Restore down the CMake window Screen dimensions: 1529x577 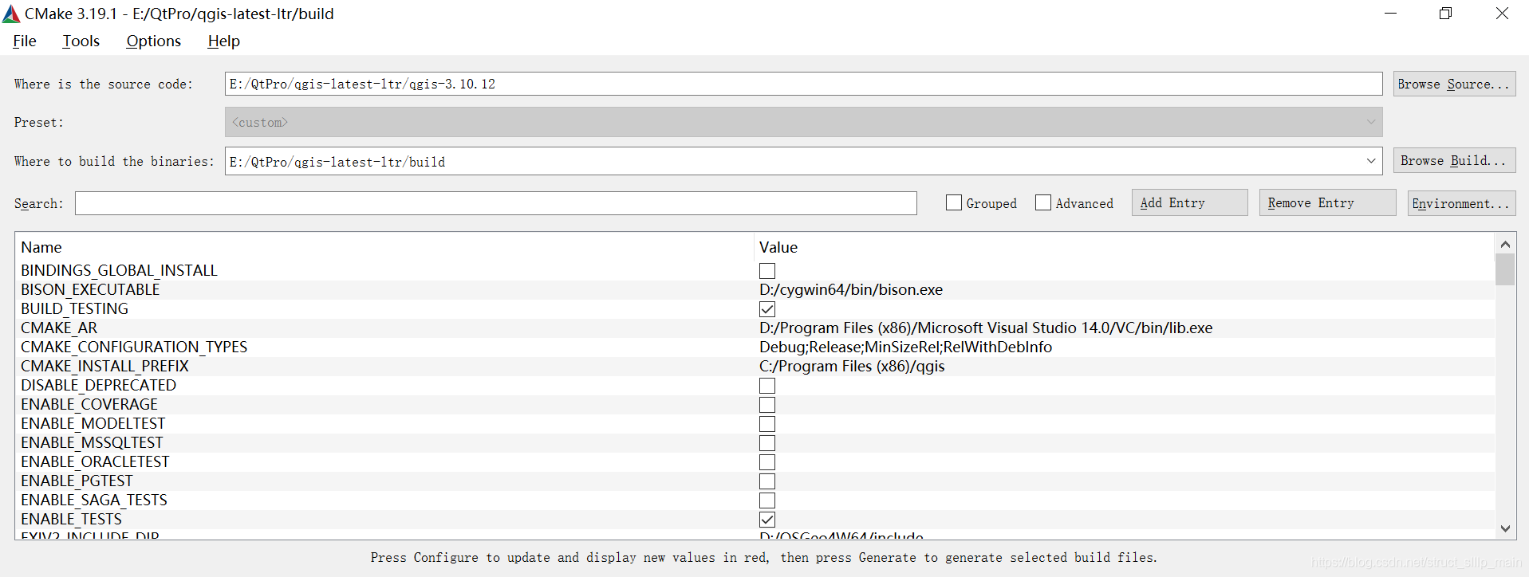pyautogui.click(x=1445, y=14)
